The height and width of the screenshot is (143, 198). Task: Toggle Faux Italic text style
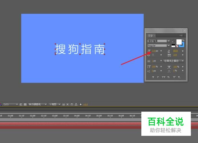pos(158,77)
